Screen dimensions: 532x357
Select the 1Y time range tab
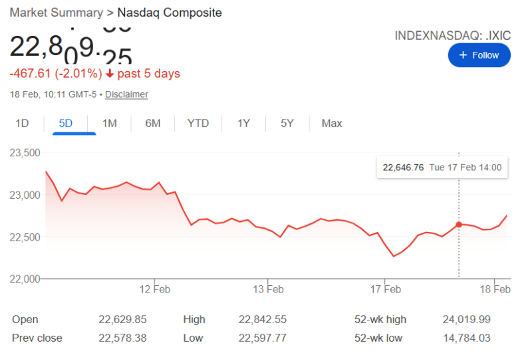pyautogui.click(x=243, y=123)
